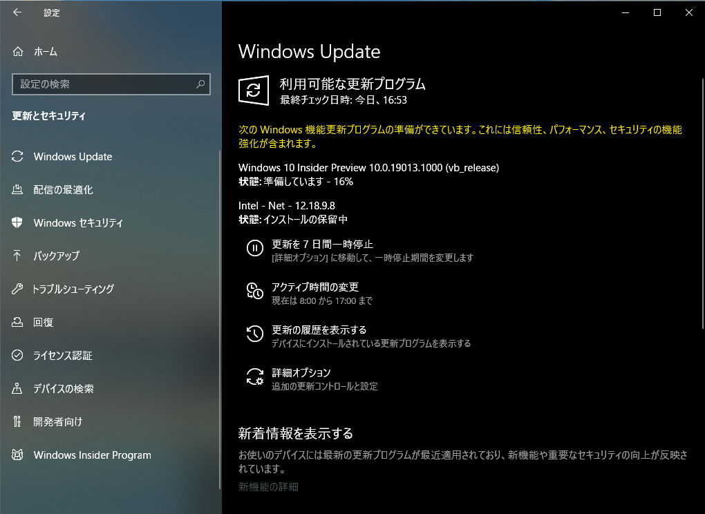Open 配信の最適化 (Delivery Optimization)

click(66, 189)
